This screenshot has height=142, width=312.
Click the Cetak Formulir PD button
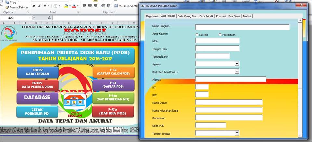click(x=37, y=112)
